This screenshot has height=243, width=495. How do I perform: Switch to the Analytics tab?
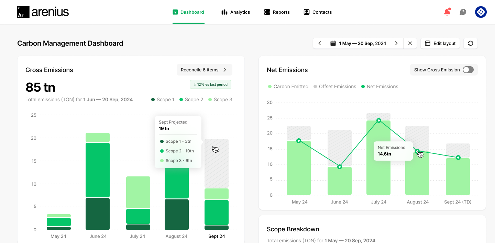point(235,12)
